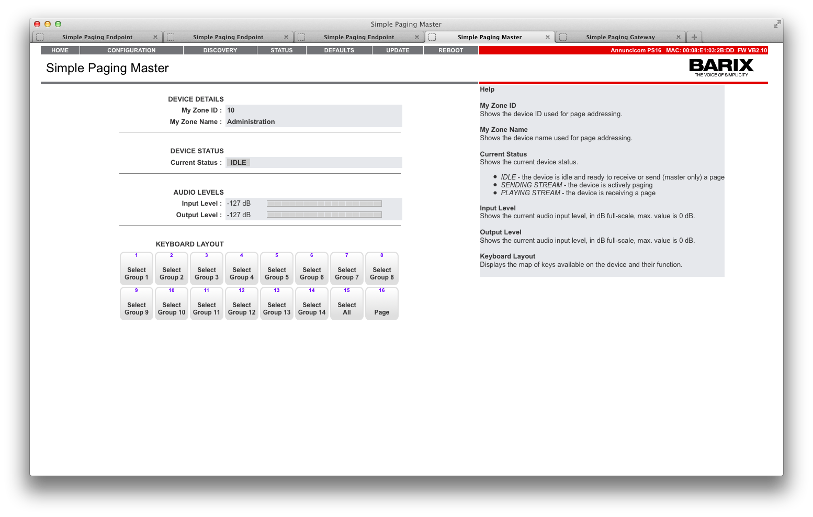The image size is (813, 517).
Task: Click the Update menu item
Action: [398, 50]
